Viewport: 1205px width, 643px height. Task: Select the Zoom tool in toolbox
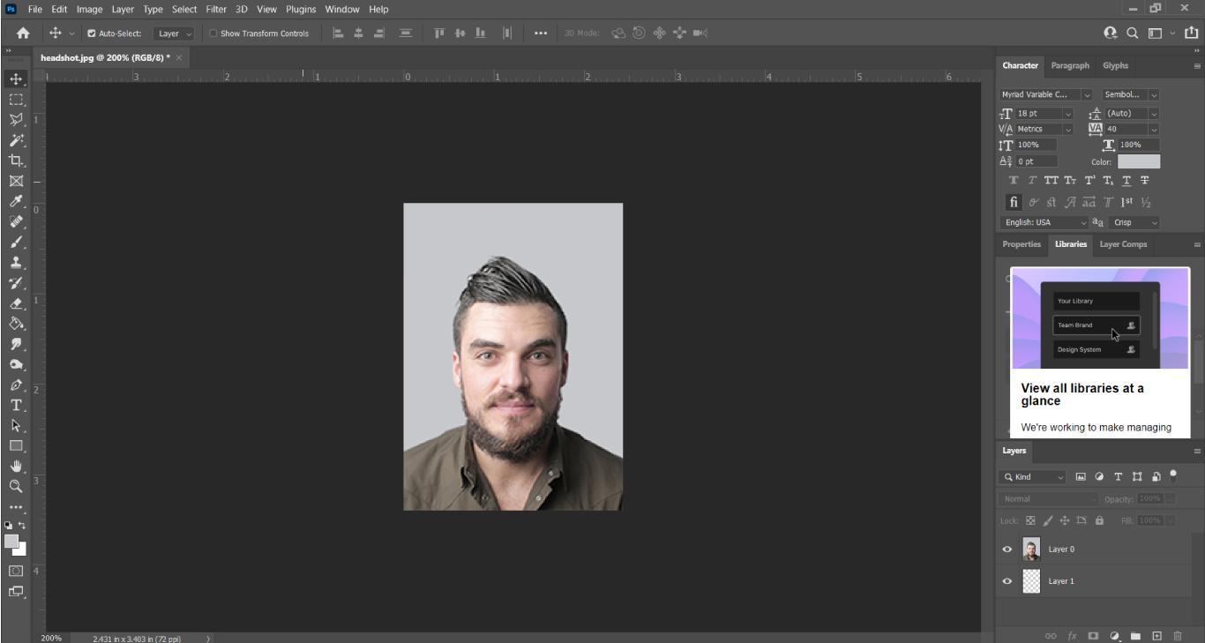click(16, 486)
